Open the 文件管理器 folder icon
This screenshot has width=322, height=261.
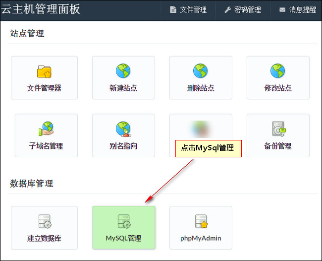coord(44,71)
